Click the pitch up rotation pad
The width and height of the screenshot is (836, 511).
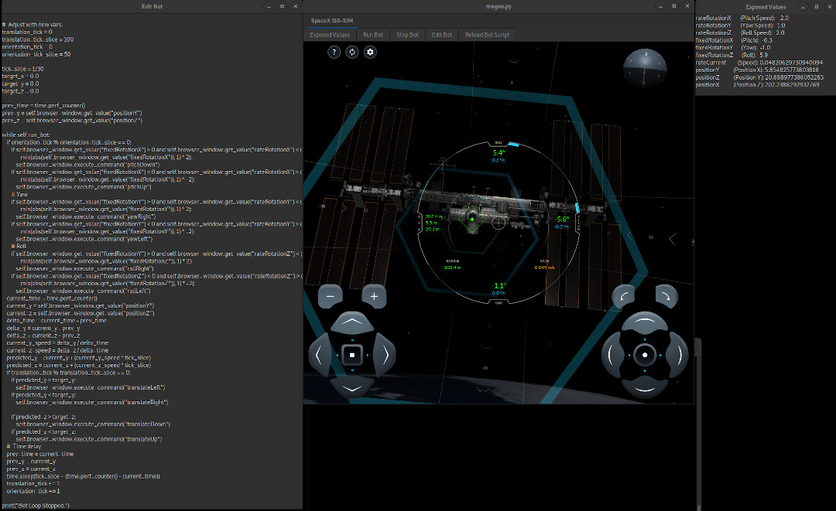tap(645, 322)
